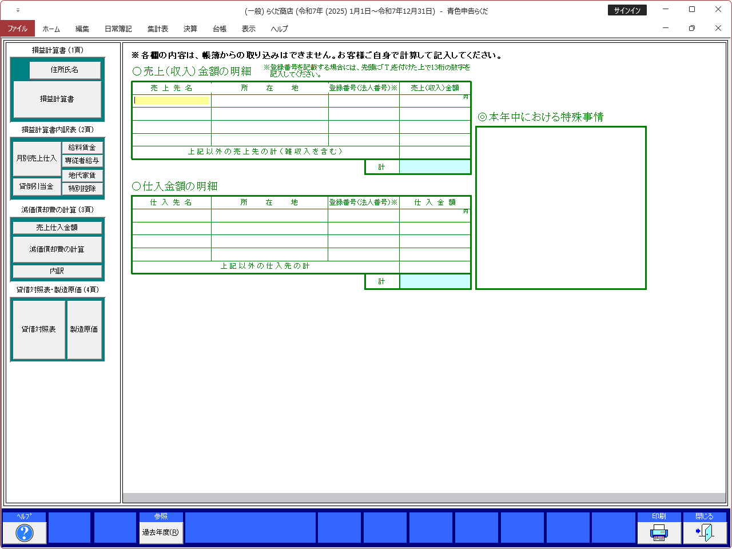Click the printer icon to print
The width and height of the screenshot is (732, 549).
coord(659,532)
